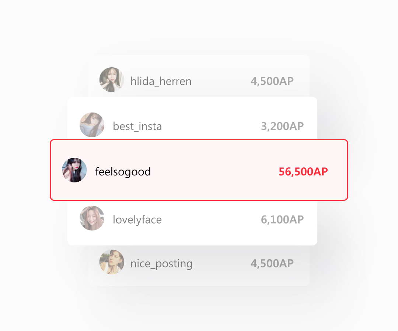Pick the faded nice_posting row
Image resolution: width=398 pixels, height=331 pixels.
pos(199,266)
